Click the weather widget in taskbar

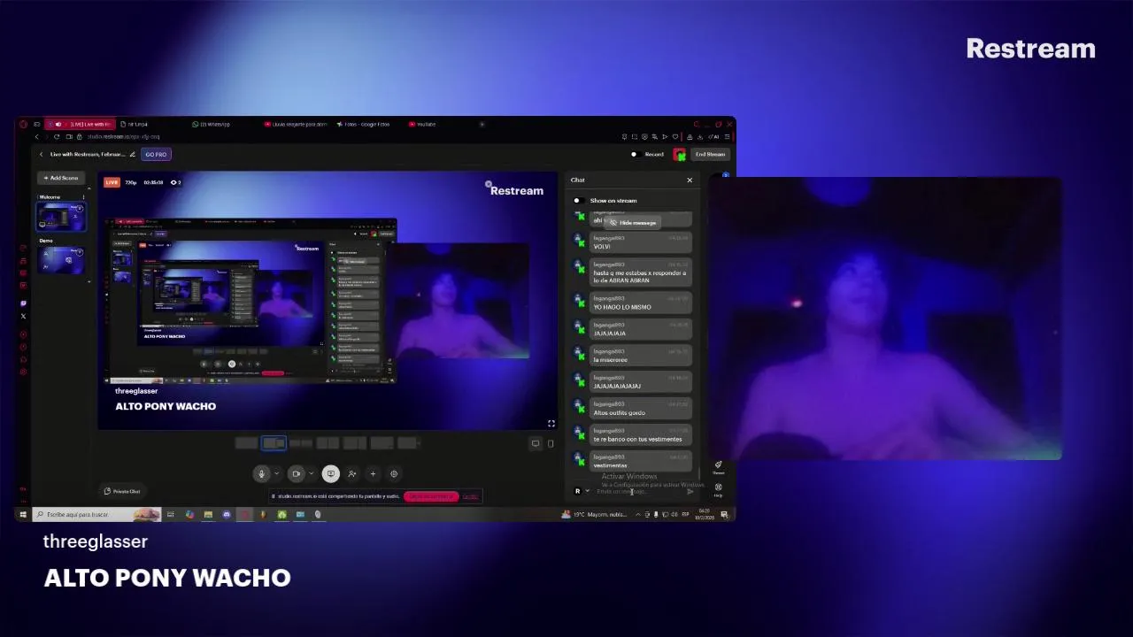(x=593, y=514)
